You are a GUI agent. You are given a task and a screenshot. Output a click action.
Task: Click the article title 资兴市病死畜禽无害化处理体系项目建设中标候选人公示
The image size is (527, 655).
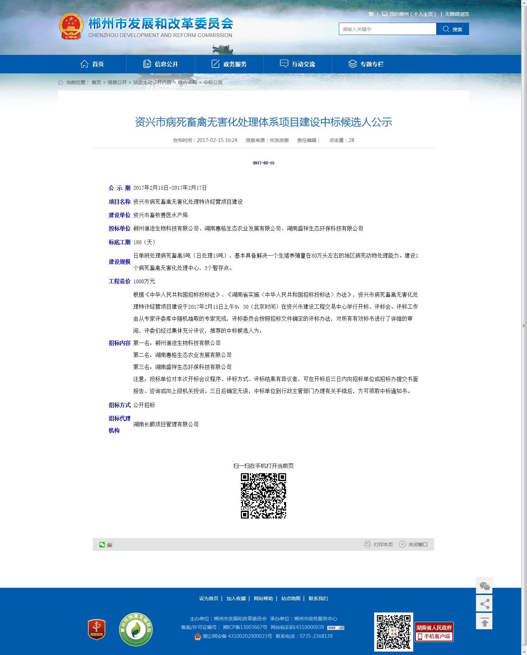(x=263, y=122)
